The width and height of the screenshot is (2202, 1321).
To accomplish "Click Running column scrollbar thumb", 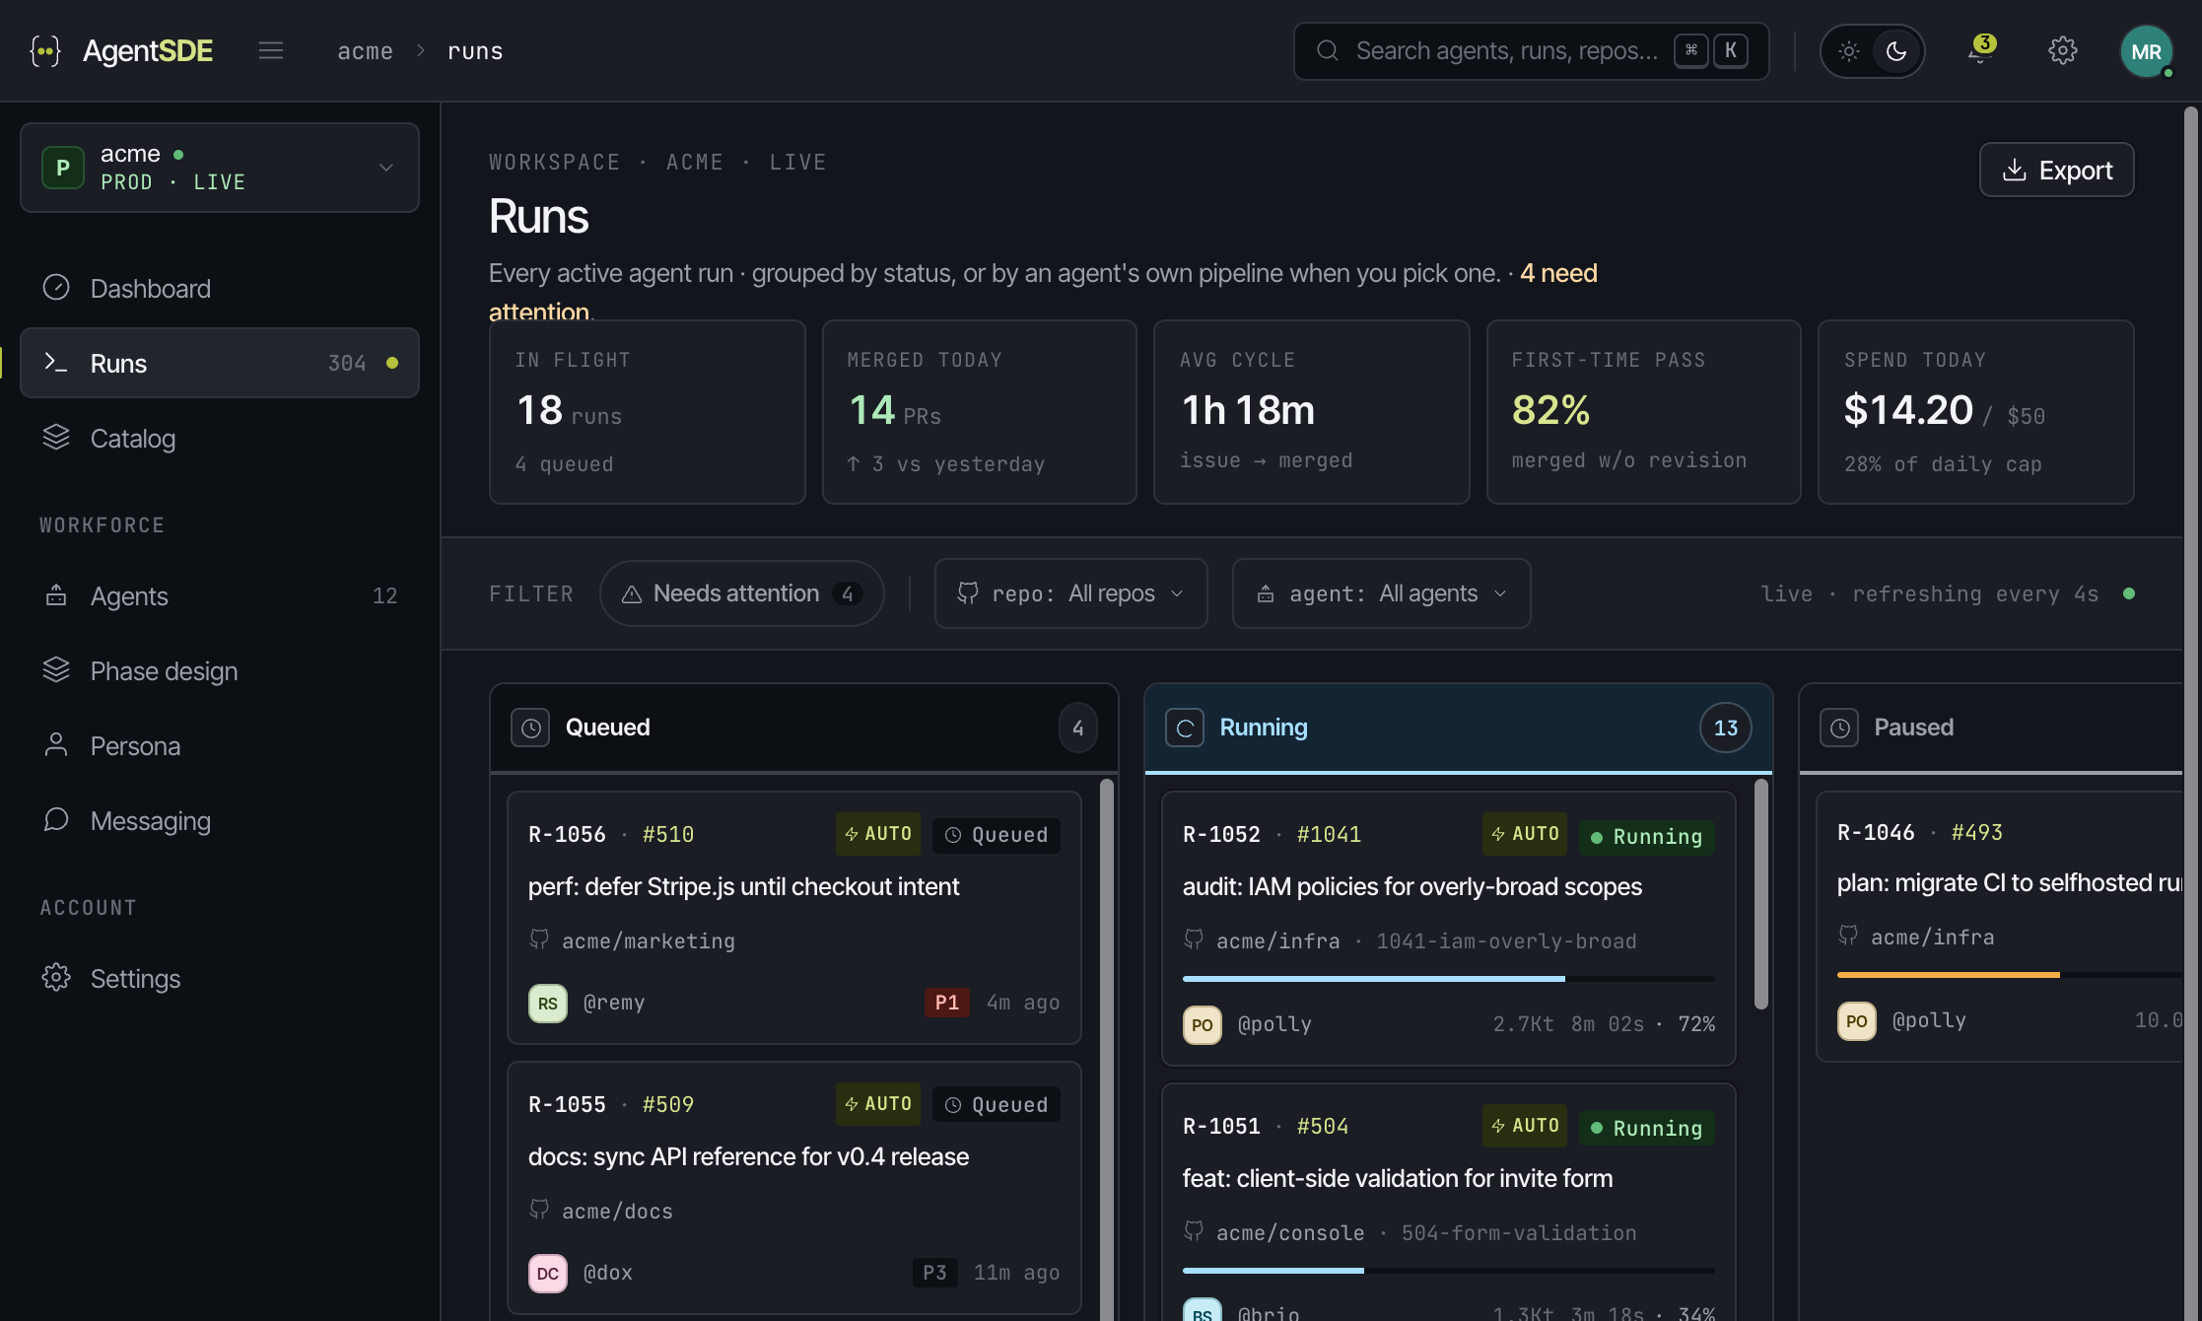I will point(1761,894).
